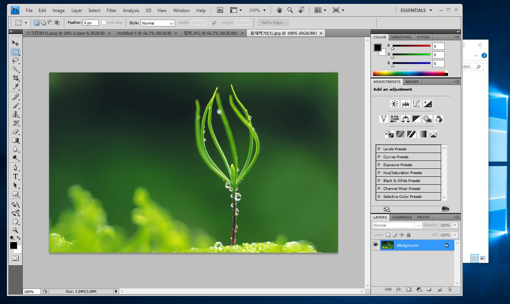Viewport: 510px width, 304px height.
Task: Select the Pen tool
Action: coord(16,168)
